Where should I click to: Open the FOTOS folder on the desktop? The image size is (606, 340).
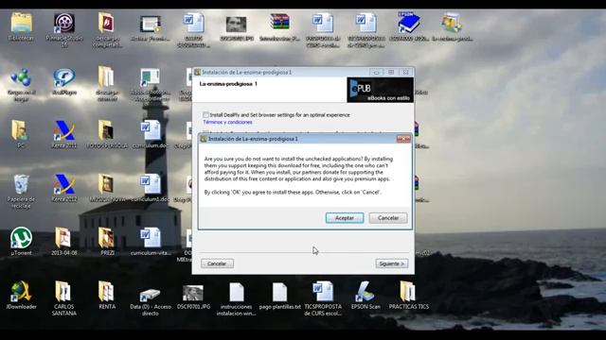pyautogui.click(x=107, y=134)
